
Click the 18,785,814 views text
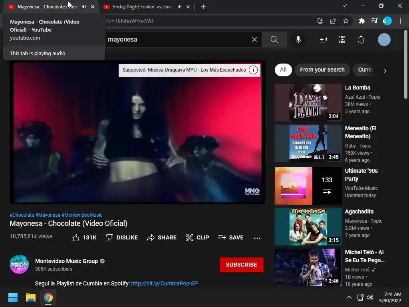coord(31,236)
